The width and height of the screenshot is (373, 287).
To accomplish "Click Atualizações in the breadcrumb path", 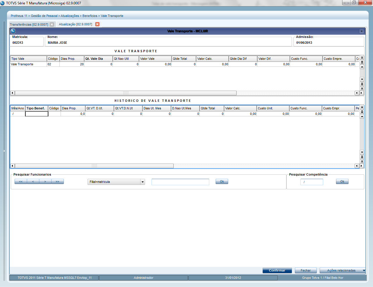I will pos(70,16).
